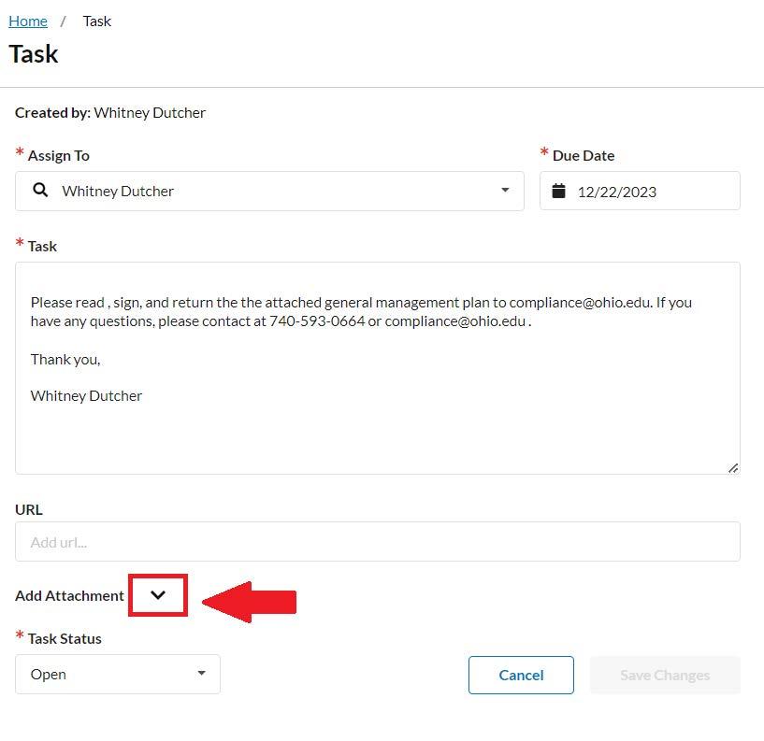
Task: Click the 12/22/2023 due date value
Action: (617, 192)
